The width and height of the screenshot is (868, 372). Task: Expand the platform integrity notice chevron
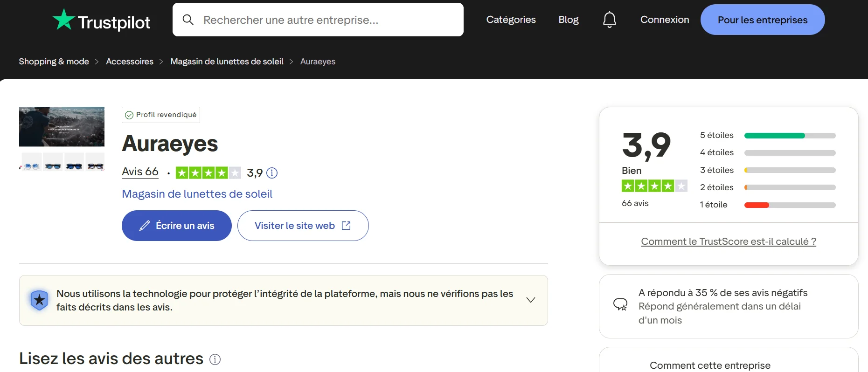click(x=531, y=300)
